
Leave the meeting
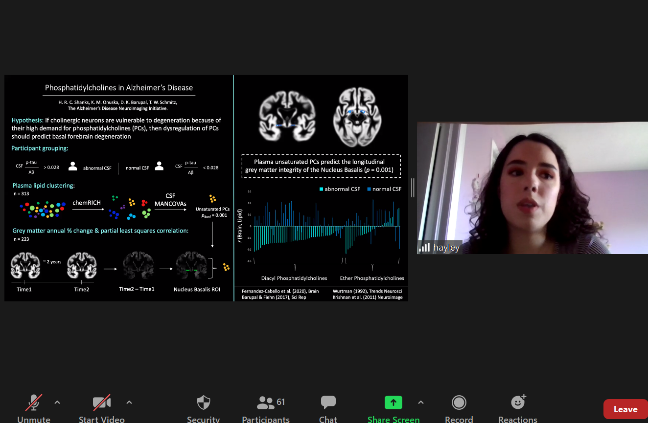click(x=625, y=409)
